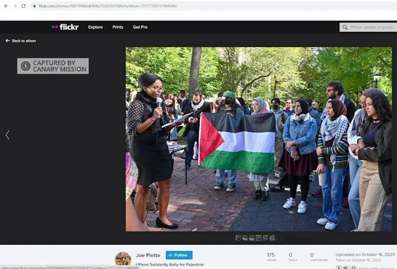The width and height of the screenshot is (397, 269).
Task: Open the Explore menu
Action: tap(95, 27)
